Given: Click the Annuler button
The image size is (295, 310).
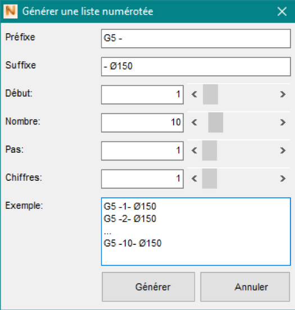Looking at the screenshot, I should tap(245, 287).
